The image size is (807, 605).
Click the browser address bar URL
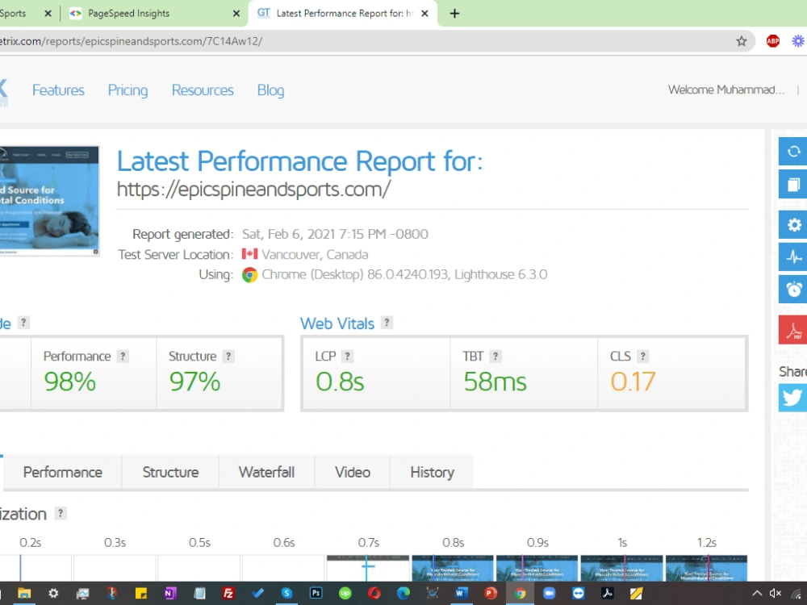pos(132,41)
